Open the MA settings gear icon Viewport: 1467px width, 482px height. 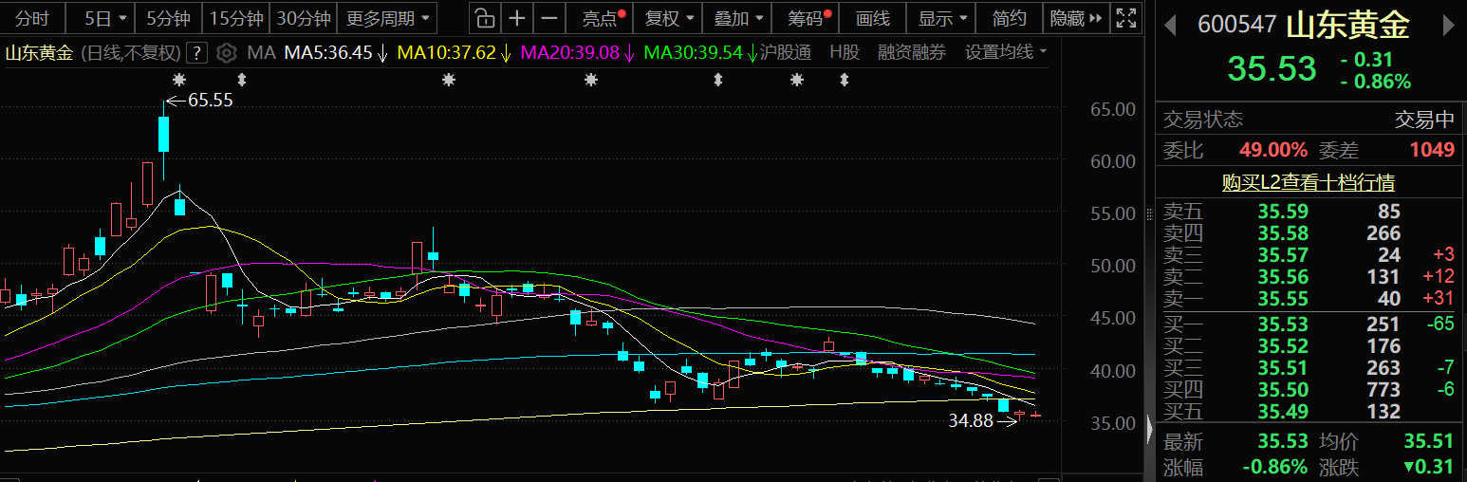(x=226, y=53)
